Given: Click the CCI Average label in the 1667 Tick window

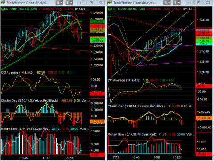Looking at the screenshot, I should click(17, 72).
